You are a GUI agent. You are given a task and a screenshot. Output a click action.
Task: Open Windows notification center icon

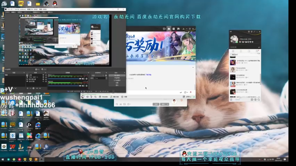point(285,159)
